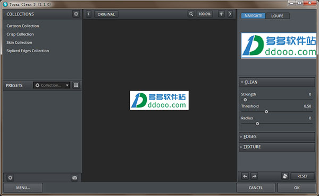Select Cartoon Collection
319x196 pixels.
(23, 26)
